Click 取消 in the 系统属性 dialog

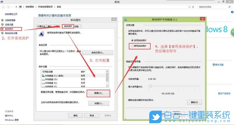coord(92,116)
